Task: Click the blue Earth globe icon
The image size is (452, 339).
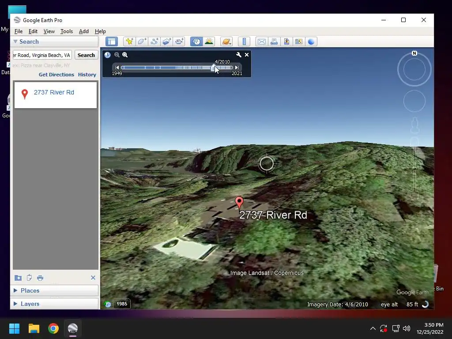Action: (311, 41)
